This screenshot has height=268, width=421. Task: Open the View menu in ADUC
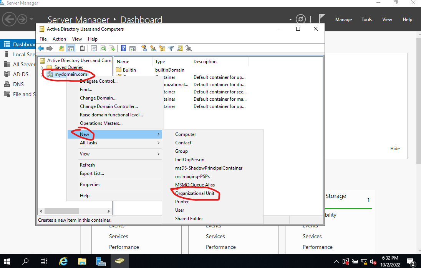tap(77, 39)
